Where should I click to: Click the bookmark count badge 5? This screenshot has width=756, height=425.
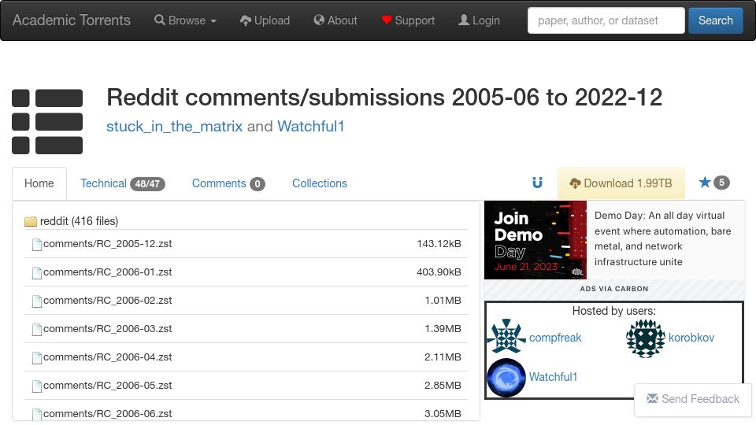click(721, 182)
